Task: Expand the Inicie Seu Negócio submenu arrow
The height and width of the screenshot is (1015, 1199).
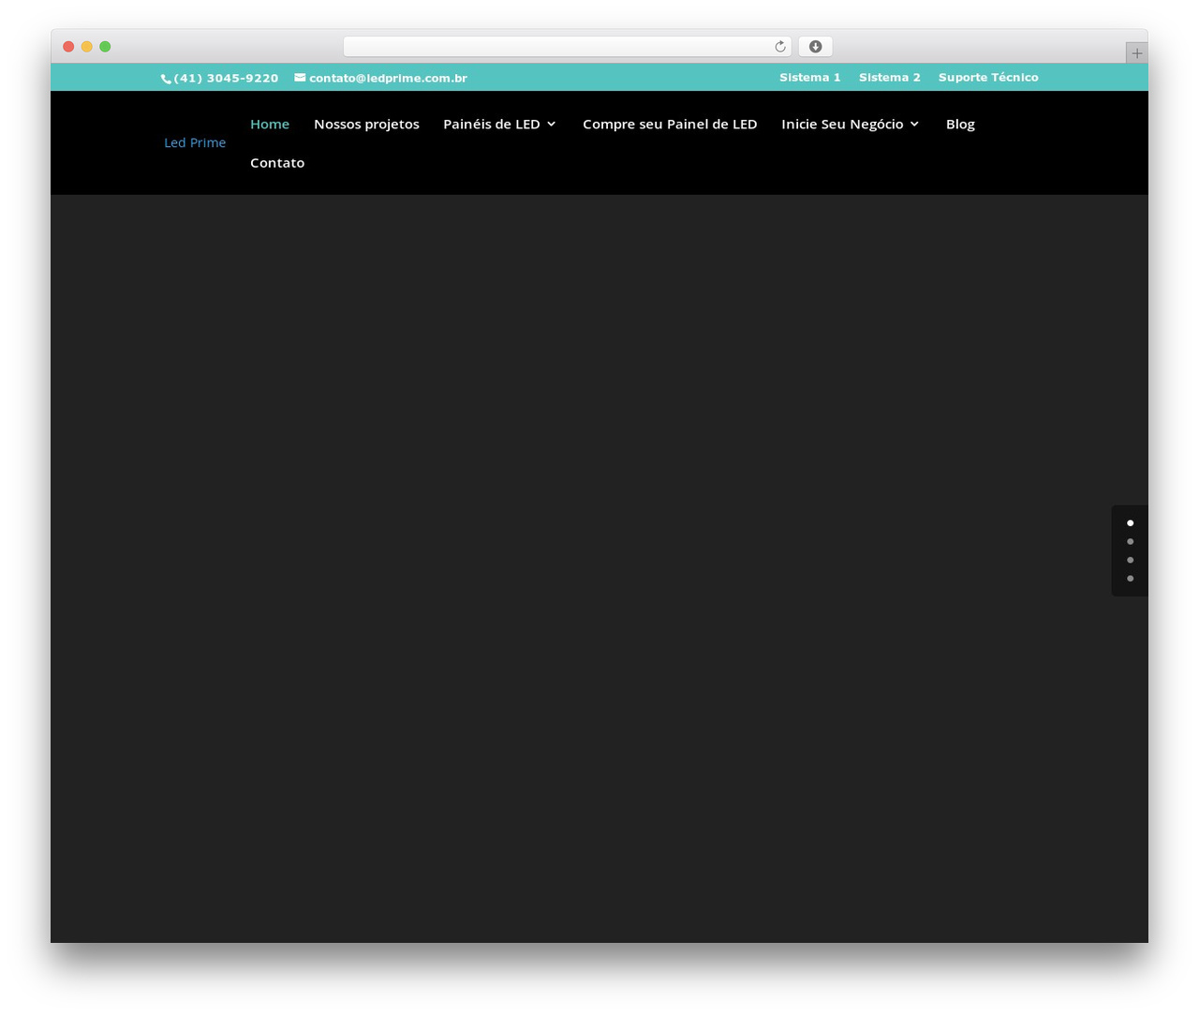Action: pos(914,125)
